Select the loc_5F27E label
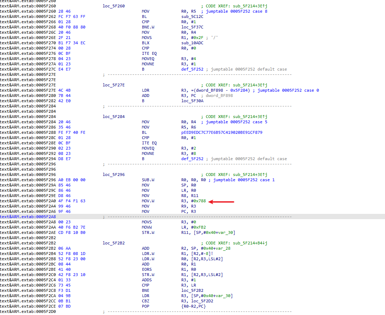The image size is (385, 315). 113,85
